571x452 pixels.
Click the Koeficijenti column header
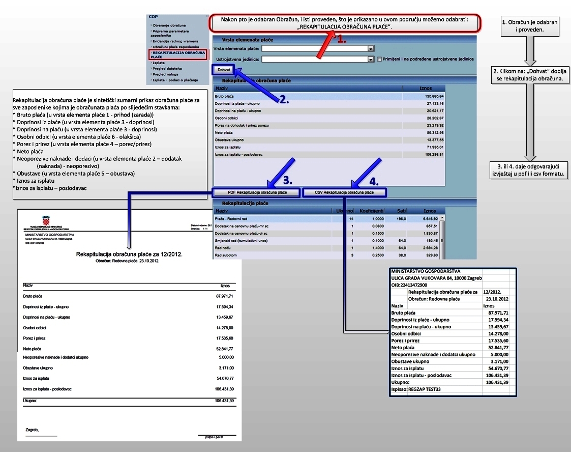[370, 211]
